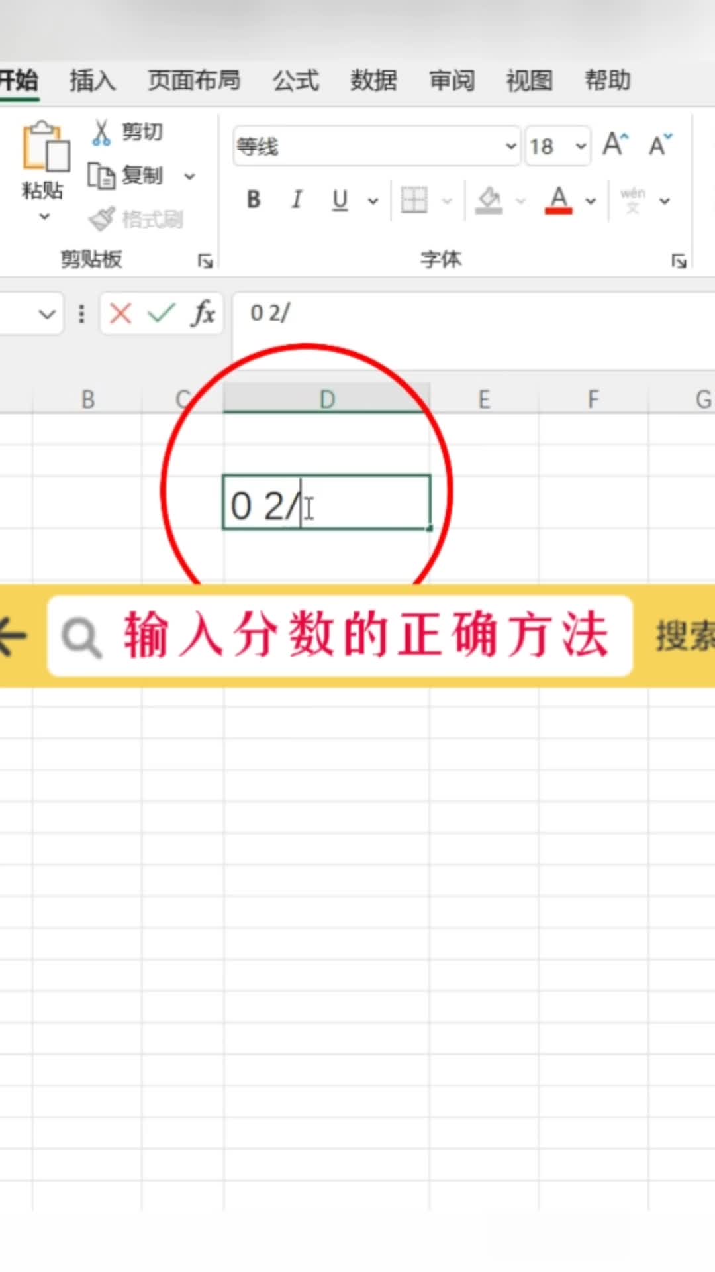Cancel entry with the red X
Image resolution: width=715 pixels, height=1272 pixels.
click(120, 313)
